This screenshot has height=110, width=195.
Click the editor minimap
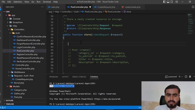pyautogui.click(x=191, y=24)
